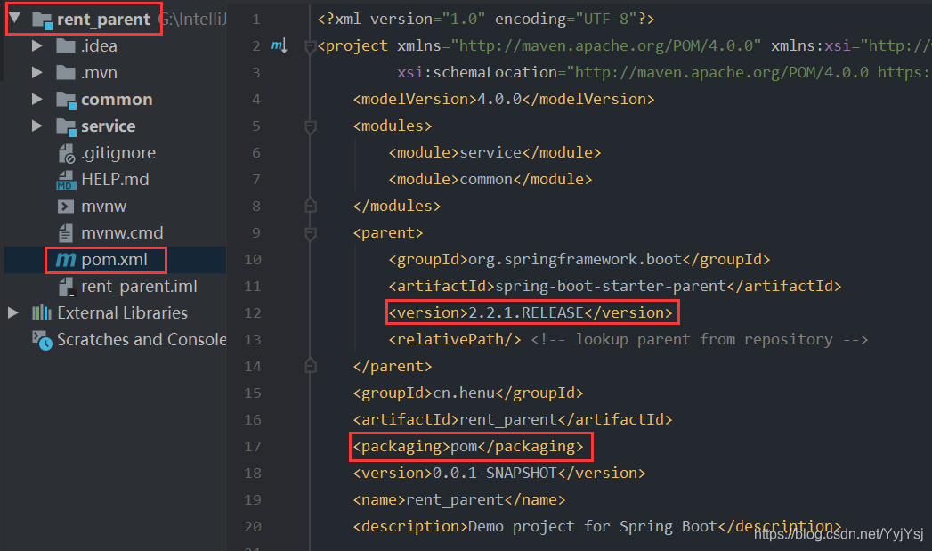
Task: Click the mvnw.cmd file icon
Action: [65, 233]
